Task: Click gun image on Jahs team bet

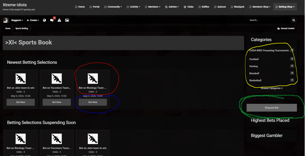Action: pyautogui.click(x=21, y=79)
